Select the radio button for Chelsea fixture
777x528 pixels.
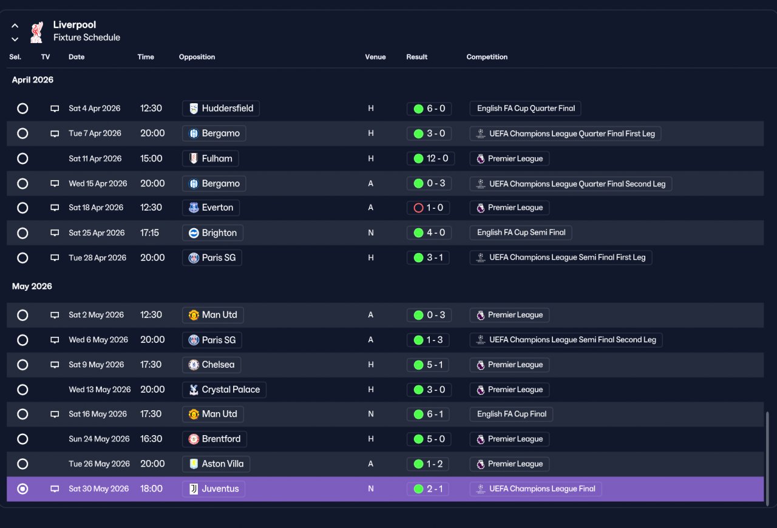[x=22, y=365]
